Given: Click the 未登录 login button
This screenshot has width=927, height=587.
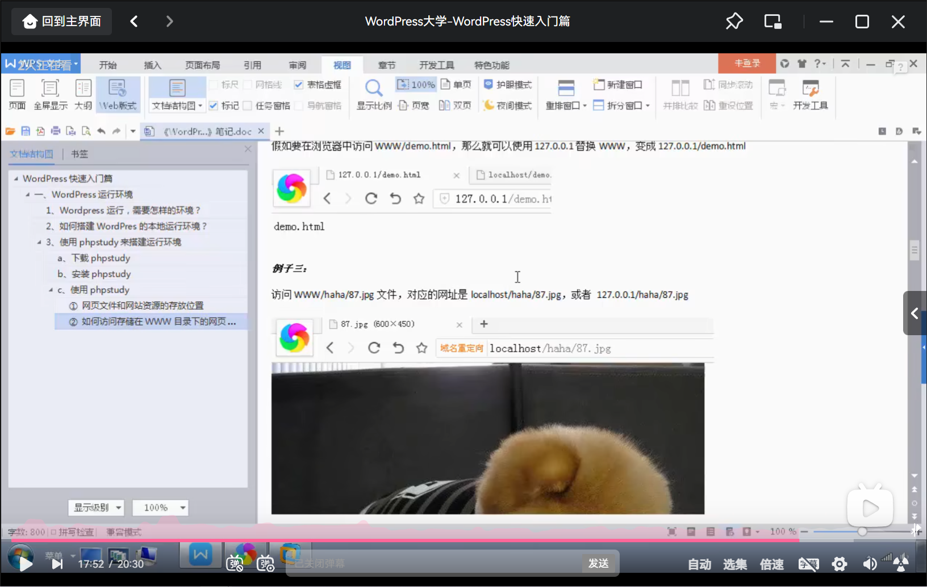Looking at the screenshot, I should 746,64.
